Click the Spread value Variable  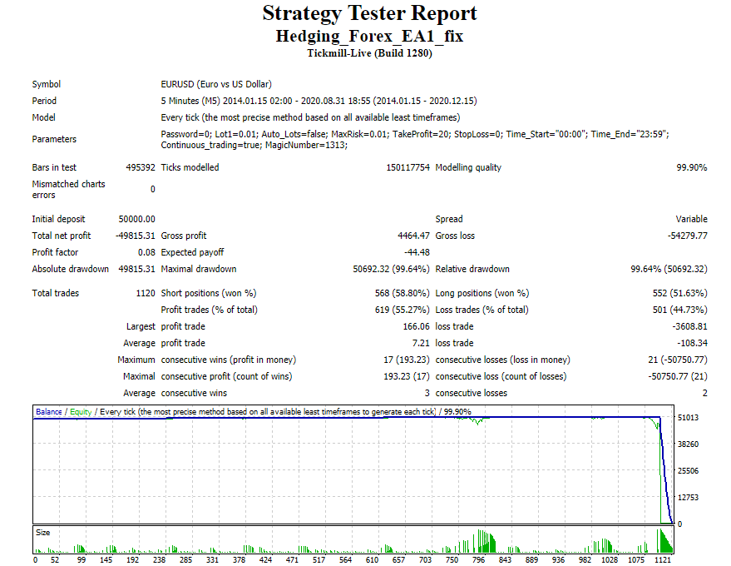(x=691, y=219)
